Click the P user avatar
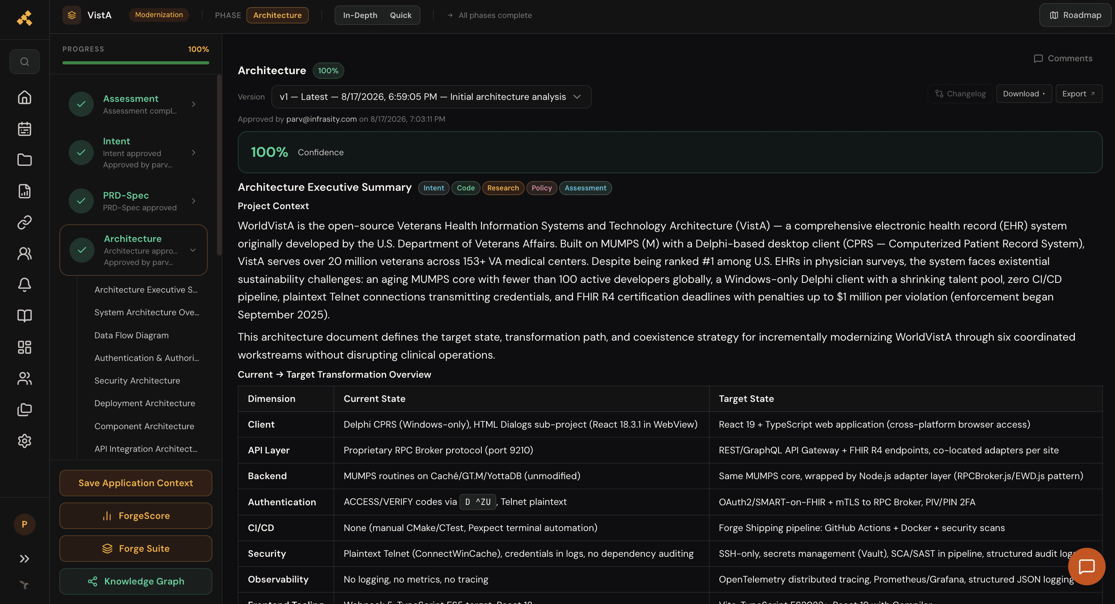The image size is (1115, 604). tap(25, 524)
